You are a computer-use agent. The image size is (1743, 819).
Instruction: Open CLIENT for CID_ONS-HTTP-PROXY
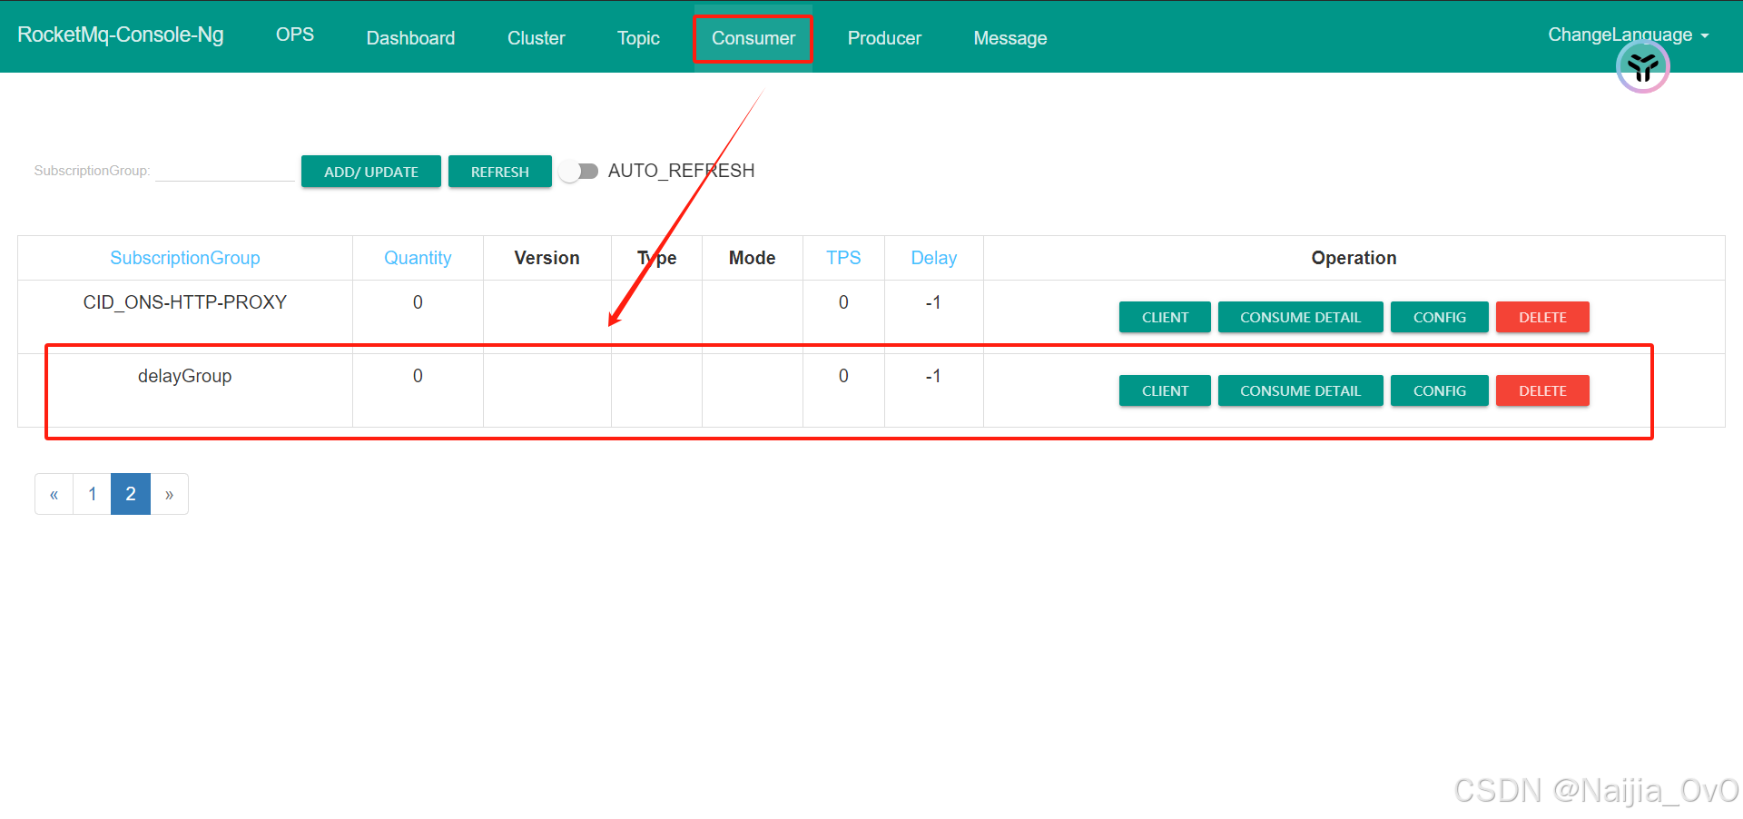(1165, 317)
